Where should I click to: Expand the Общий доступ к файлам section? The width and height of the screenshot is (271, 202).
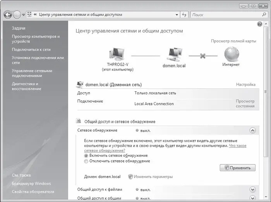tap(252, 190)
